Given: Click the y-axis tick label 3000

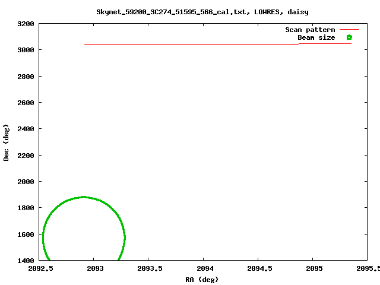Looking at the screenshot, I should tap(26, 50).
